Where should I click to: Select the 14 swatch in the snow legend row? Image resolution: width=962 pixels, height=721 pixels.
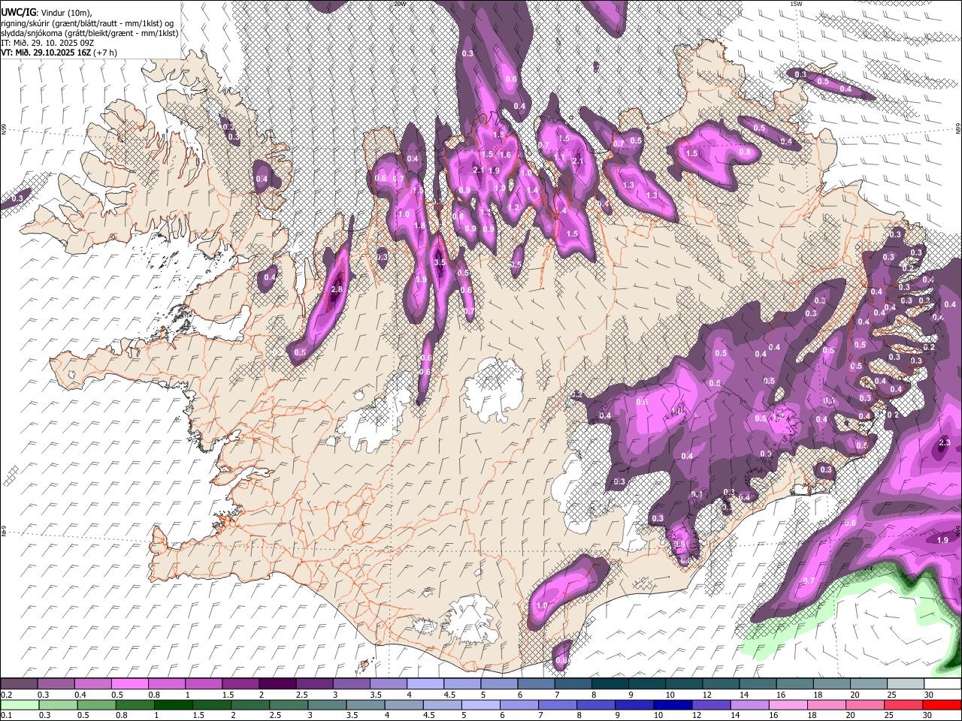click(x=758, y=683)
